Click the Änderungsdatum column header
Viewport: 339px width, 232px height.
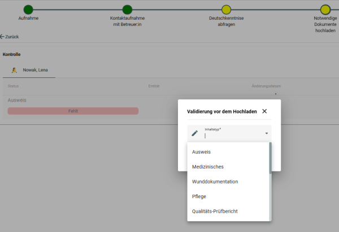coord(266,86)
